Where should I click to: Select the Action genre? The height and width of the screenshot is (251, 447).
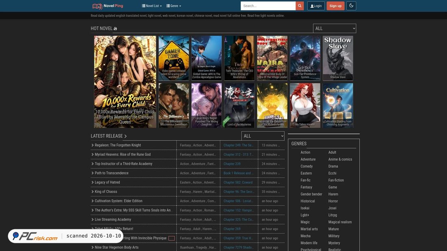305,152
